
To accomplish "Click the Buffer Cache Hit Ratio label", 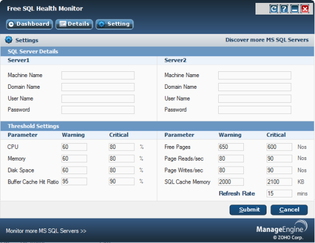I will tap(33, 182).
